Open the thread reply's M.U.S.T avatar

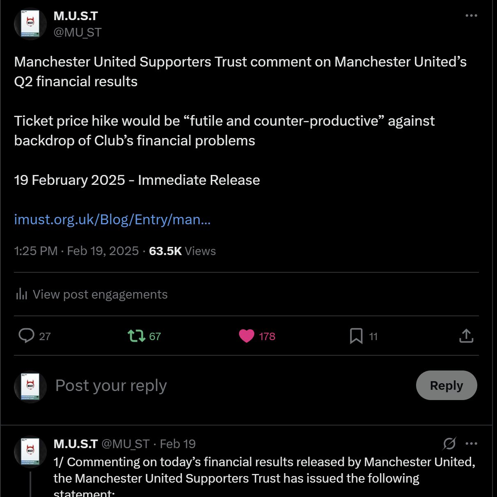[x=30, y=451]
